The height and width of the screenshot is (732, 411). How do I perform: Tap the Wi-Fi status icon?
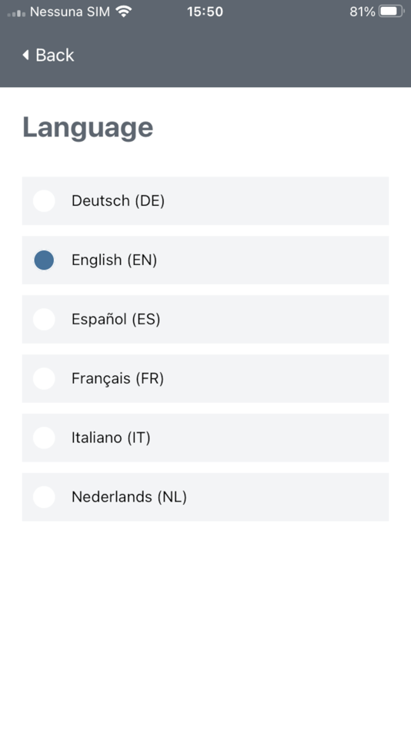[124, 12]
